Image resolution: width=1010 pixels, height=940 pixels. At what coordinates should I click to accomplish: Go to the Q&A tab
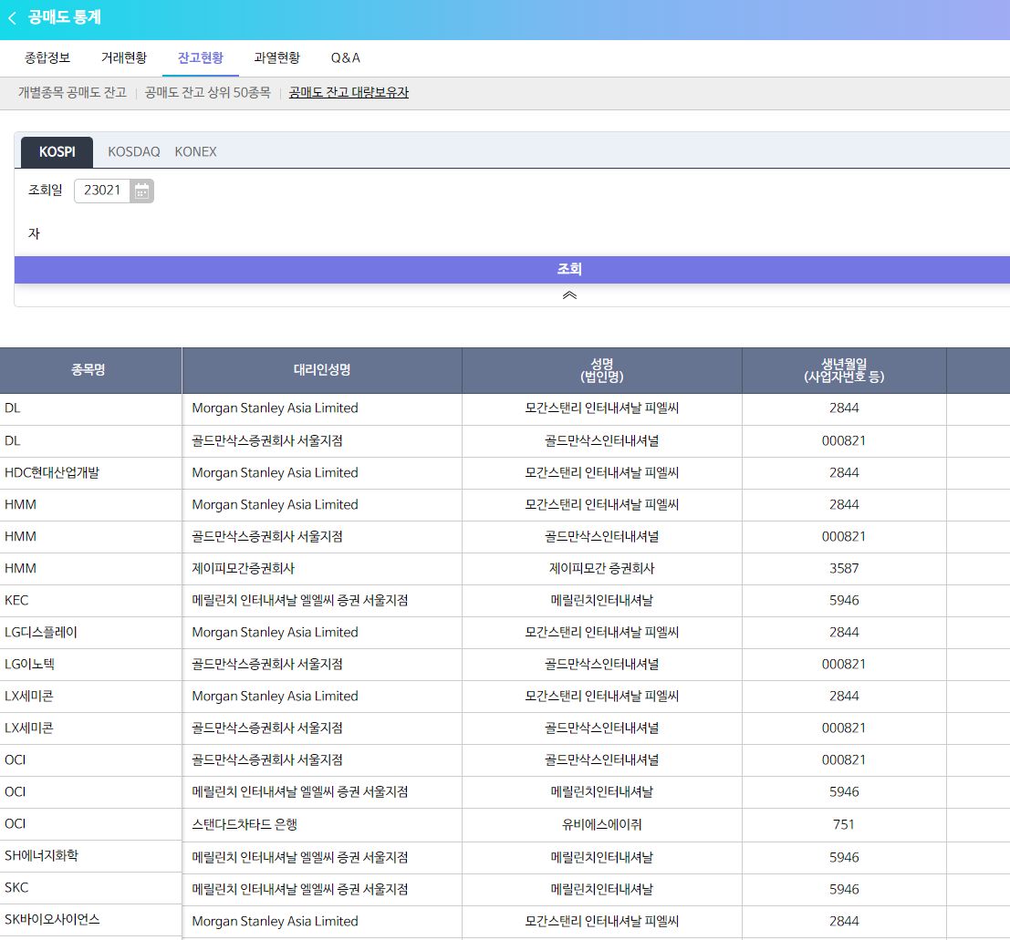click(345, 58)
